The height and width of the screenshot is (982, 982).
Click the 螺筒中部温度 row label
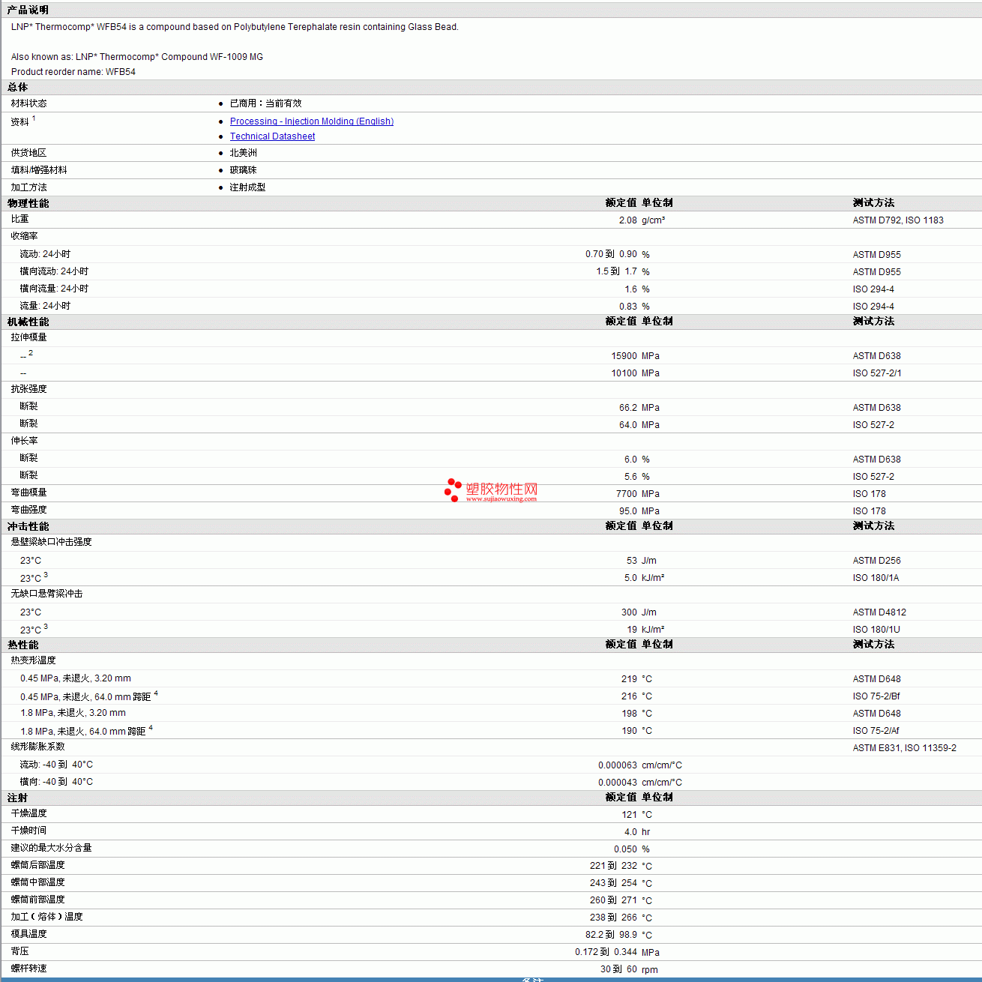click(x=37, y=882)
